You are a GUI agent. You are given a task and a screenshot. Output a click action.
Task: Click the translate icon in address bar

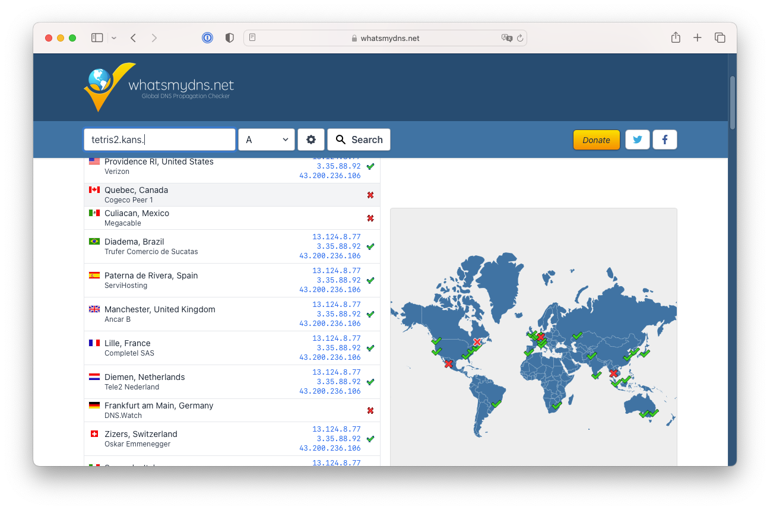point(506,38)
